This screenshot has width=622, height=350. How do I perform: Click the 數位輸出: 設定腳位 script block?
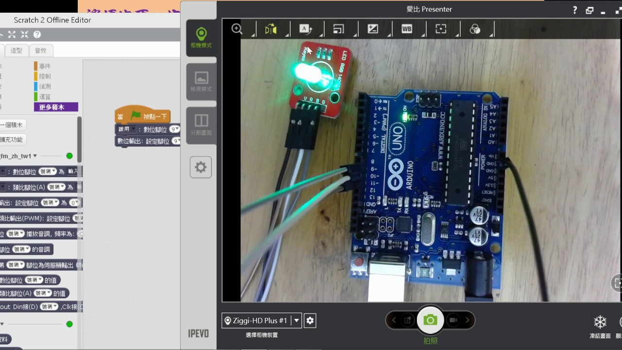148,141
